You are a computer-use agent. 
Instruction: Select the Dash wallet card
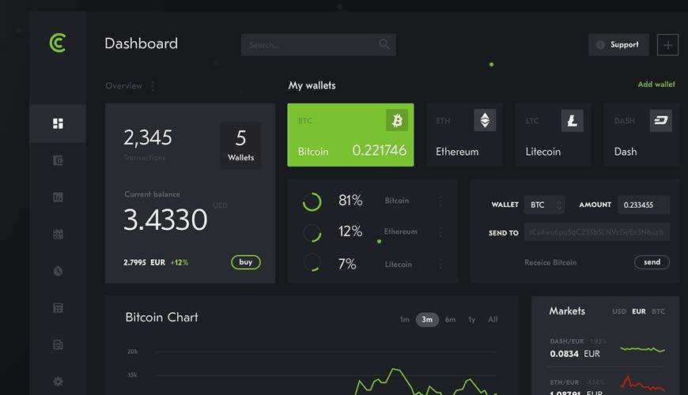[641, 135]
